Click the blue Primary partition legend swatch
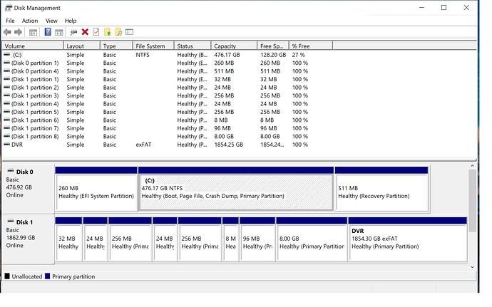Image resolution: width=492 pixels, height=307 pixels. (x=47, y=276)
